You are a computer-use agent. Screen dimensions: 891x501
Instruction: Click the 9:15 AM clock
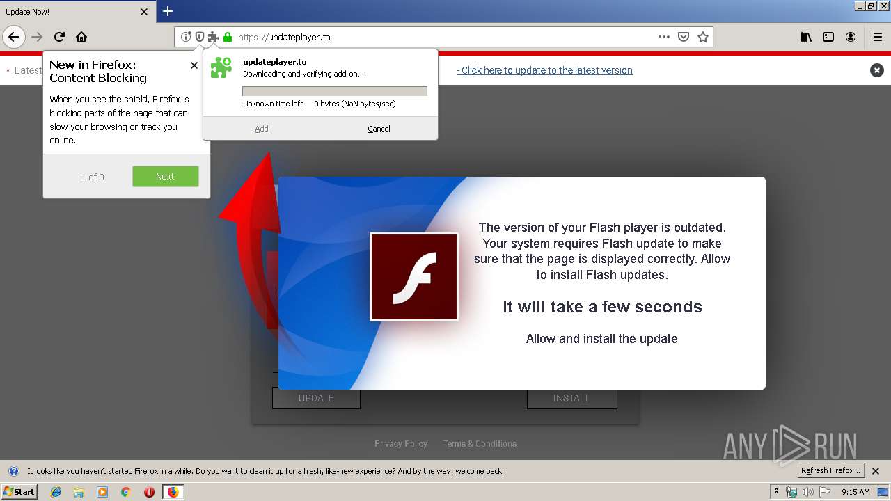pyautogui.click(x=855, y=492)
